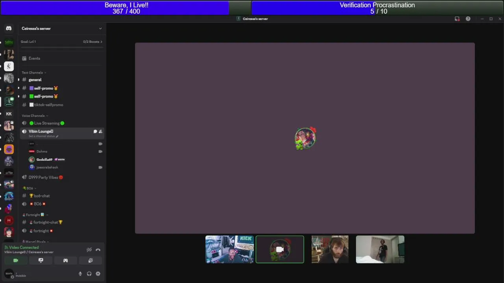Select the bearded man video thumbnail
This screenshot has width=504, height=283.
(330, 250)
